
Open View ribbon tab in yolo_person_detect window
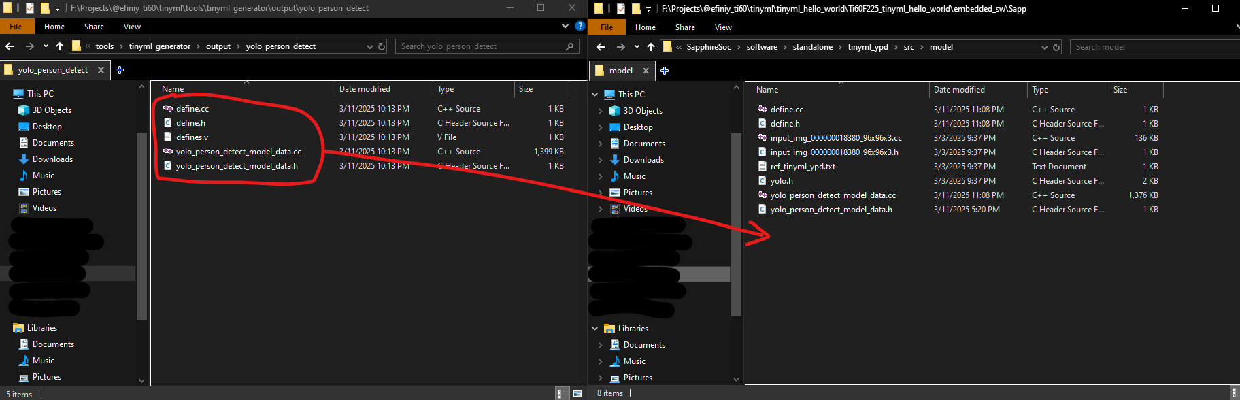[132, 27]
